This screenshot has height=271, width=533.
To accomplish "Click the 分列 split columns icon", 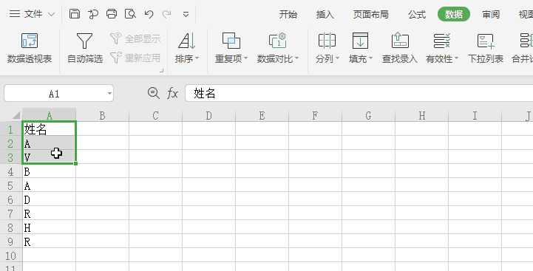I will 327,41.
